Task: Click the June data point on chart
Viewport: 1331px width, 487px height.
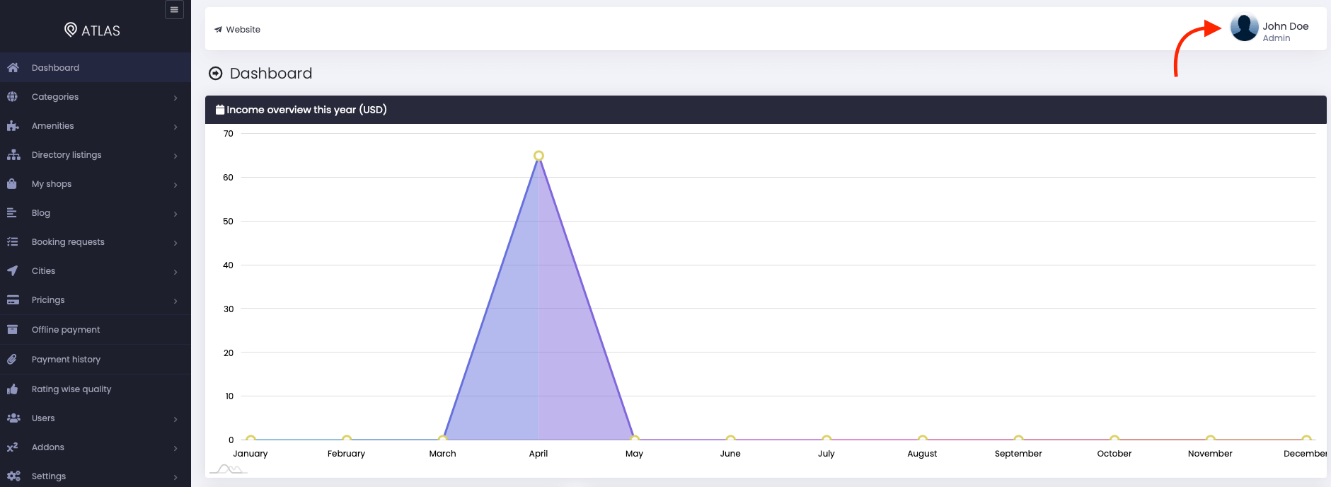Action: pyautogui.click(x=730, y=439)
